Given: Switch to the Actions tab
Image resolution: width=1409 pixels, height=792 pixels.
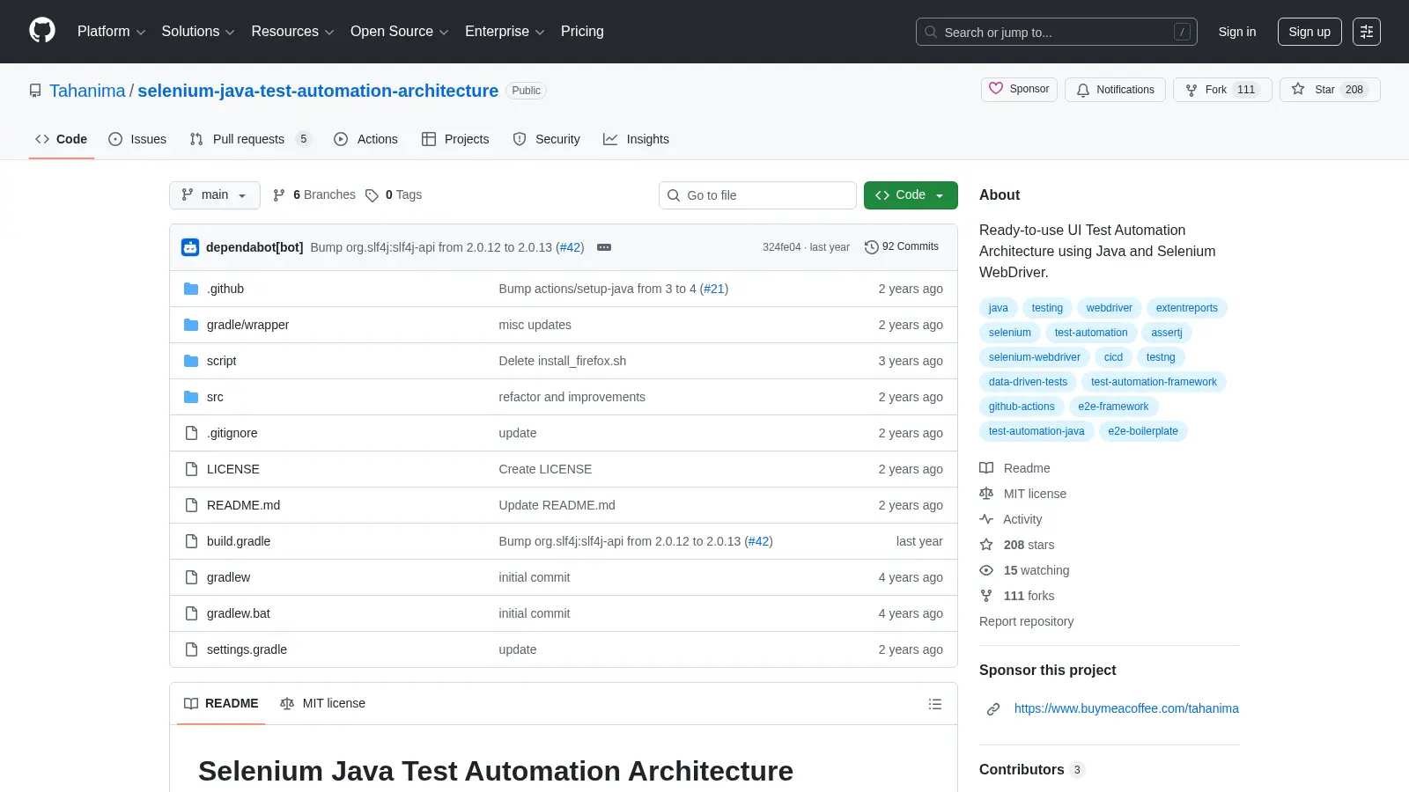Looking at the screenshot, I should tap(365, 139).
